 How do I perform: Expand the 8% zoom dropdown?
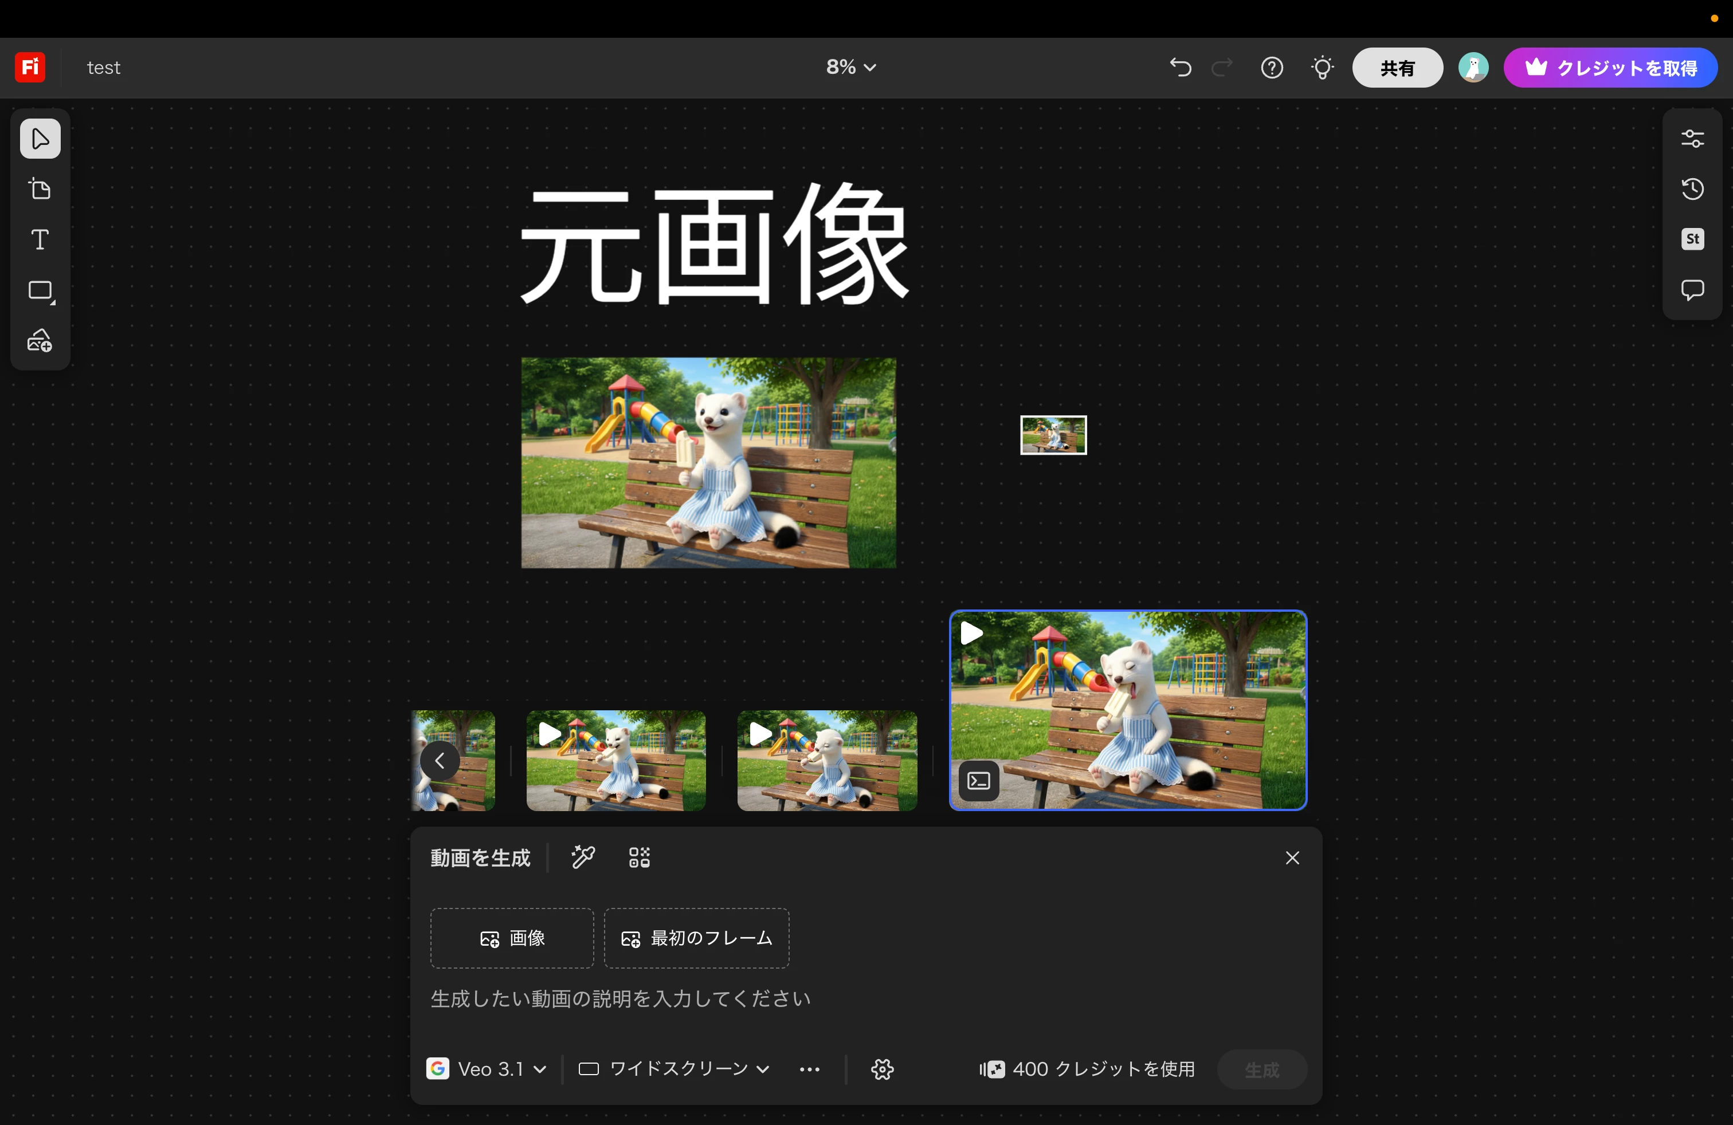850,67
